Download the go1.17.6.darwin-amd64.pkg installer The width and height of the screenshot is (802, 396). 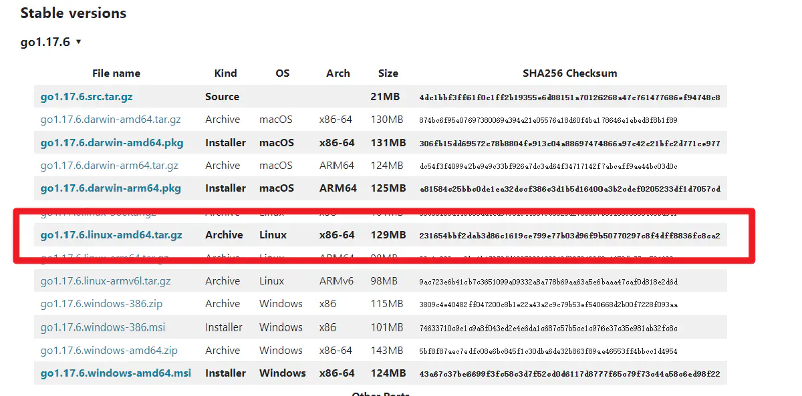click(112, 143)
